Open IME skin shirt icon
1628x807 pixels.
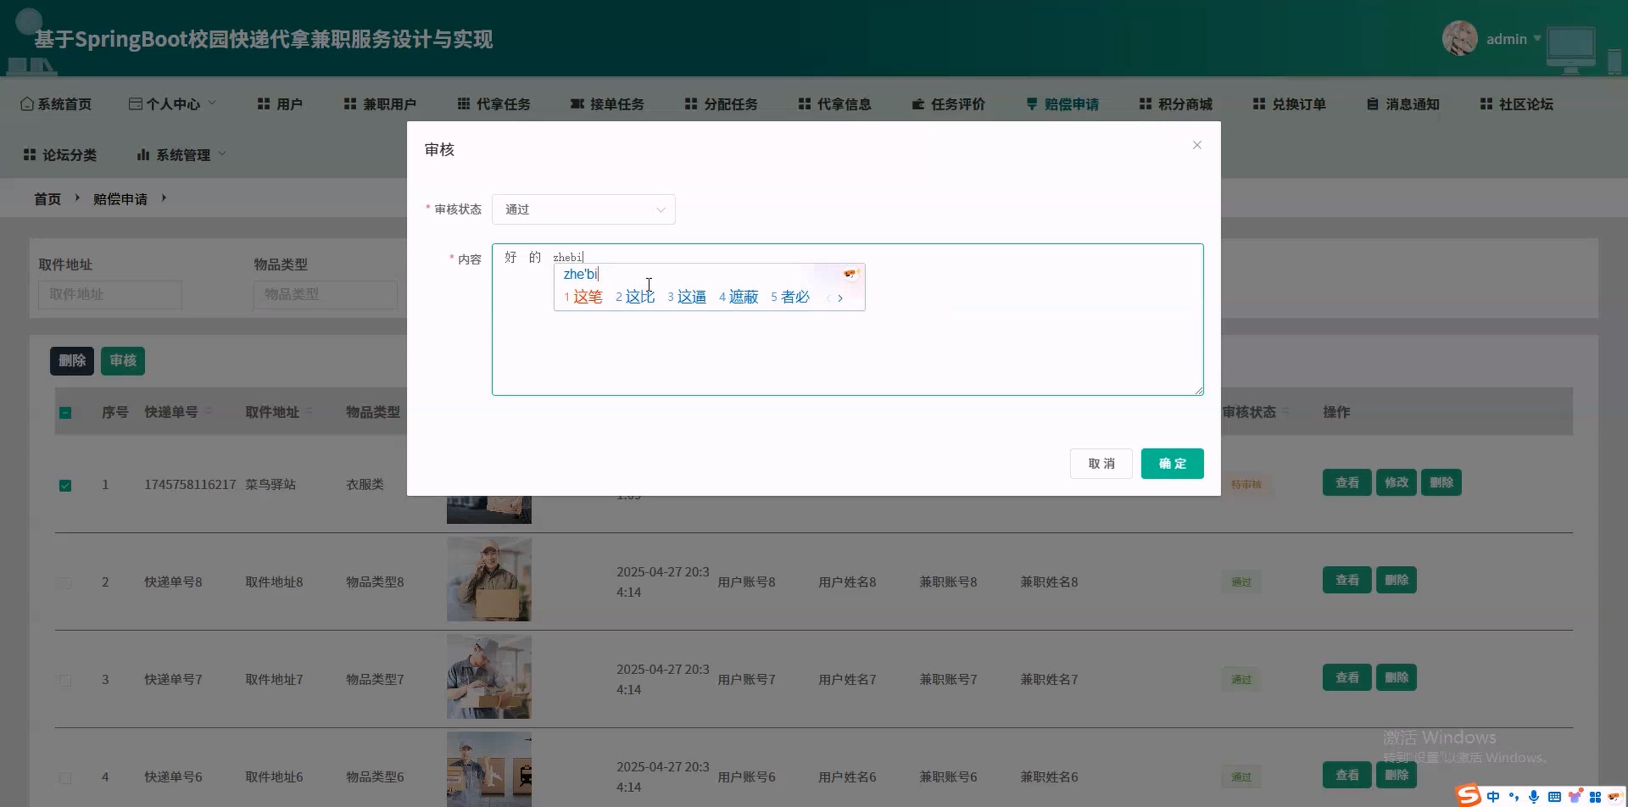[x=1575, y=796]
